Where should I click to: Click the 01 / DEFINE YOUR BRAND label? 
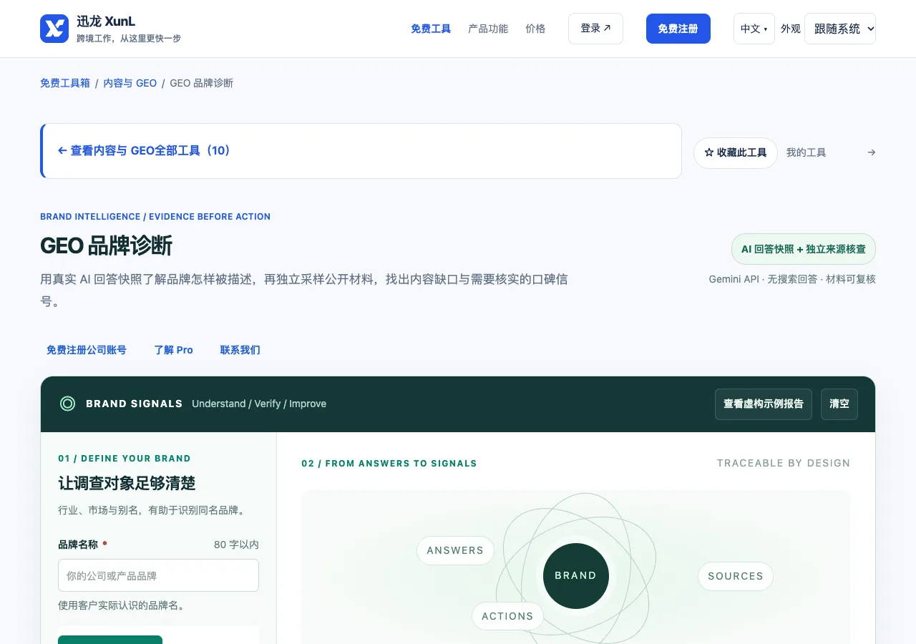click(125, 458)
